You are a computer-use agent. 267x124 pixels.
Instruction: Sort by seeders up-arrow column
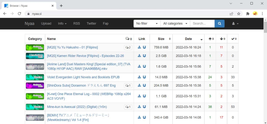211,39
